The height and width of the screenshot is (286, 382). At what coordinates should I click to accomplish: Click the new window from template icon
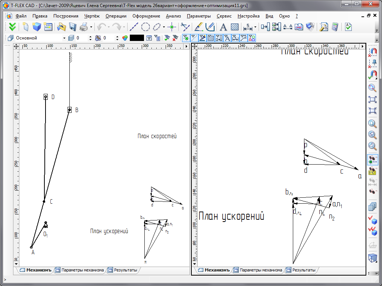(48, 27)
